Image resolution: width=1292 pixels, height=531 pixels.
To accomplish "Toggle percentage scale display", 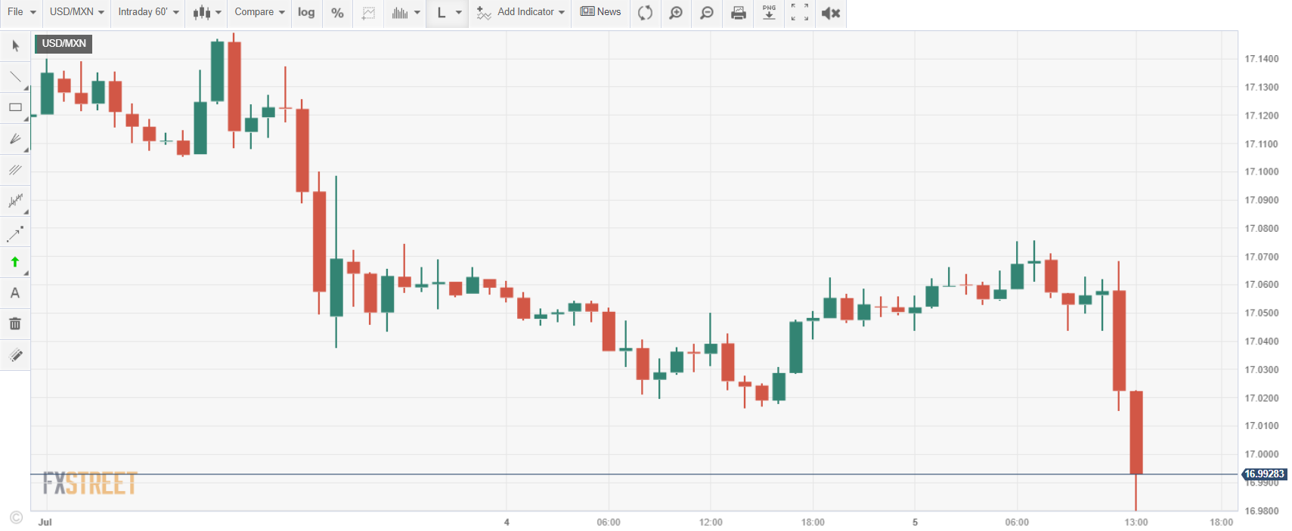I will point(337,13).
